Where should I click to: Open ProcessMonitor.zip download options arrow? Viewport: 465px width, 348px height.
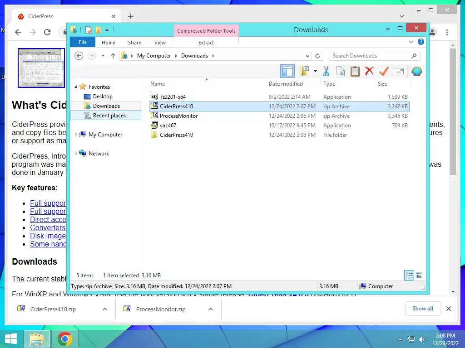click(x=211, y=309)
